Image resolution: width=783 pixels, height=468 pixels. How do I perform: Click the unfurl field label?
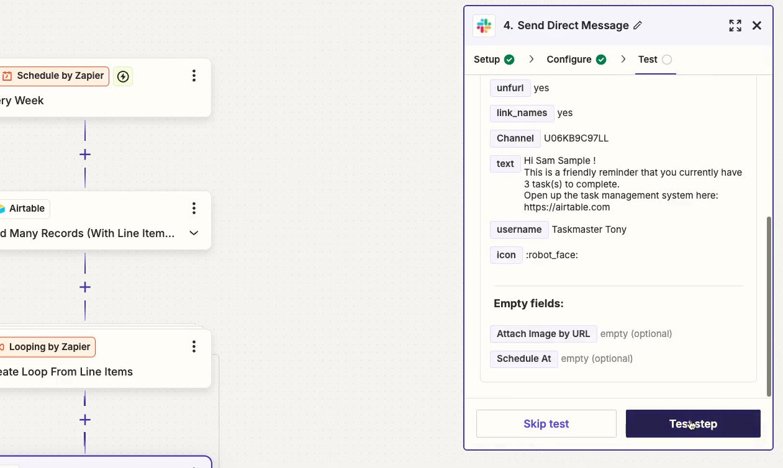click(510, 88)
